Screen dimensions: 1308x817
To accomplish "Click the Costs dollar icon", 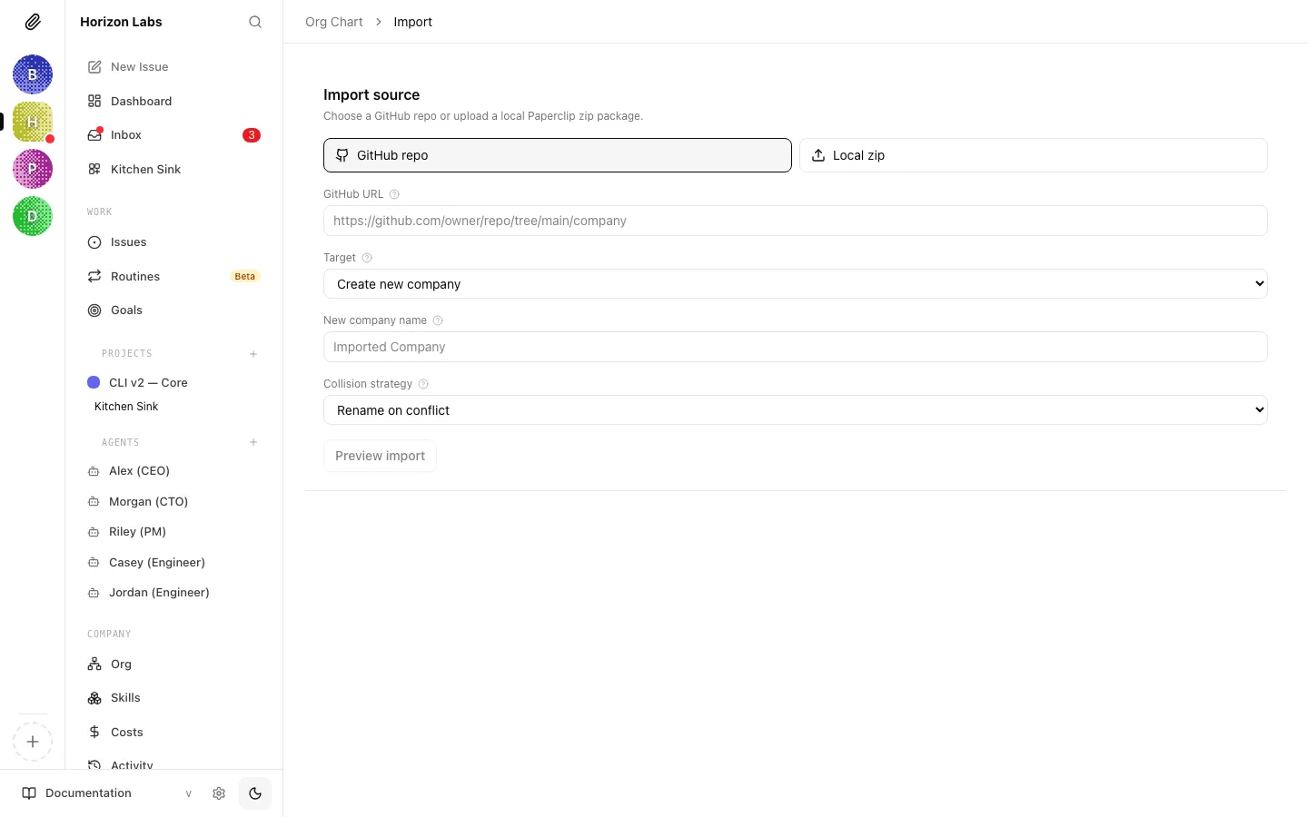I will (94, 733).
